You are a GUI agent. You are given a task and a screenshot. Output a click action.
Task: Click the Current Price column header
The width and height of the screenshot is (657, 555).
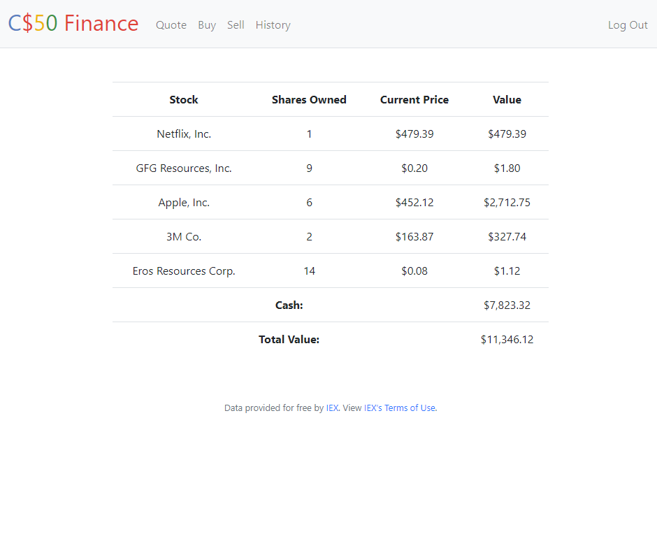414,100
